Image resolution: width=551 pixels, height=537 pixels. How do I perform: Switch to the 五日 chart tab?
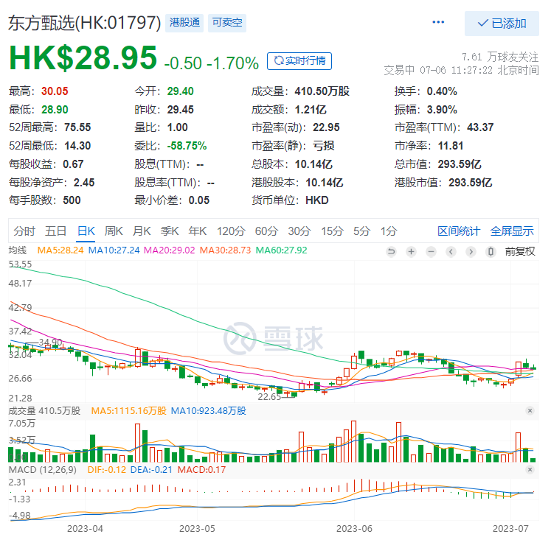point(55,231)
